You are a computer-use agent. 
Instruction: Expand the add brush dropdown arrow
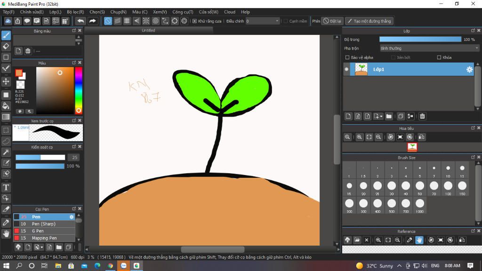click(x=39, y=247)
